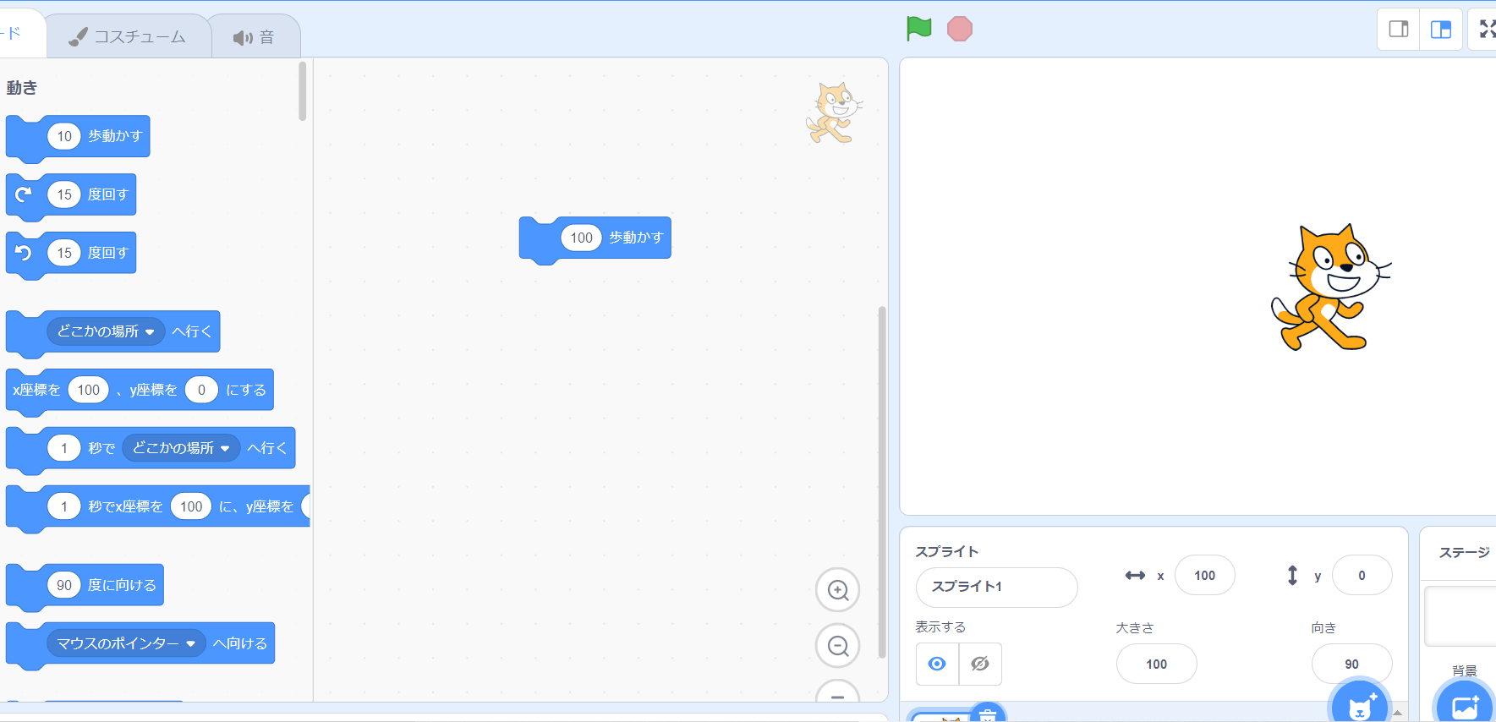Click the x座標を 100 value field
Viewport: 1496px width, 722px height.
89,390
